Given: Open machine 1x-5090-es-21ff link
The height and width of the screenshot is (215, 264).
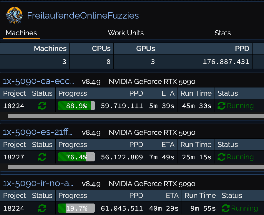Looking at the screenshot, I should (37, 133).
